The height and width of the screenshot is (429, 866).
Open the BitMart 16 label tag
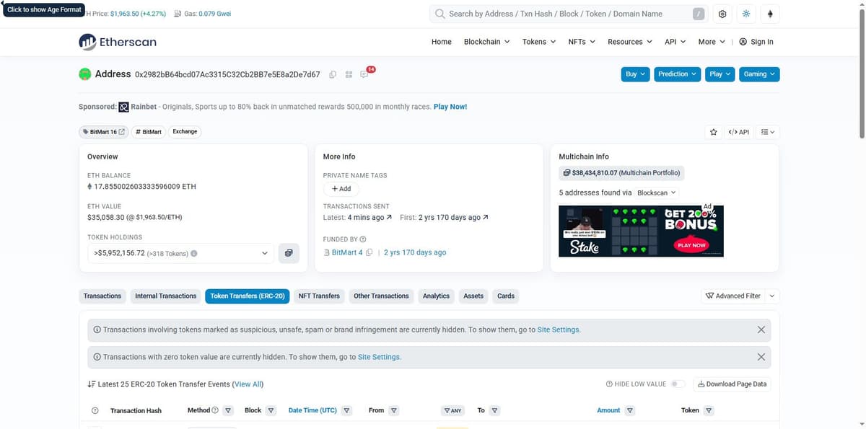tap(103, 132)
